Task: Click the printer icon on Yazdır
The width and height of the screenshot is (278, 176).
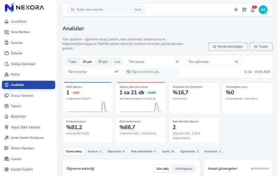Action: [x=256, y=47]
